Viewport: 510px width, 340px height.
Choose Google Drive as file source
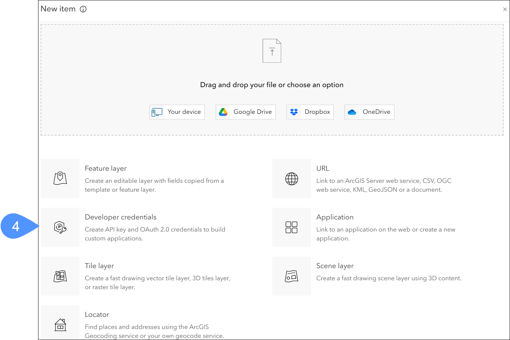tap(246, 112)
